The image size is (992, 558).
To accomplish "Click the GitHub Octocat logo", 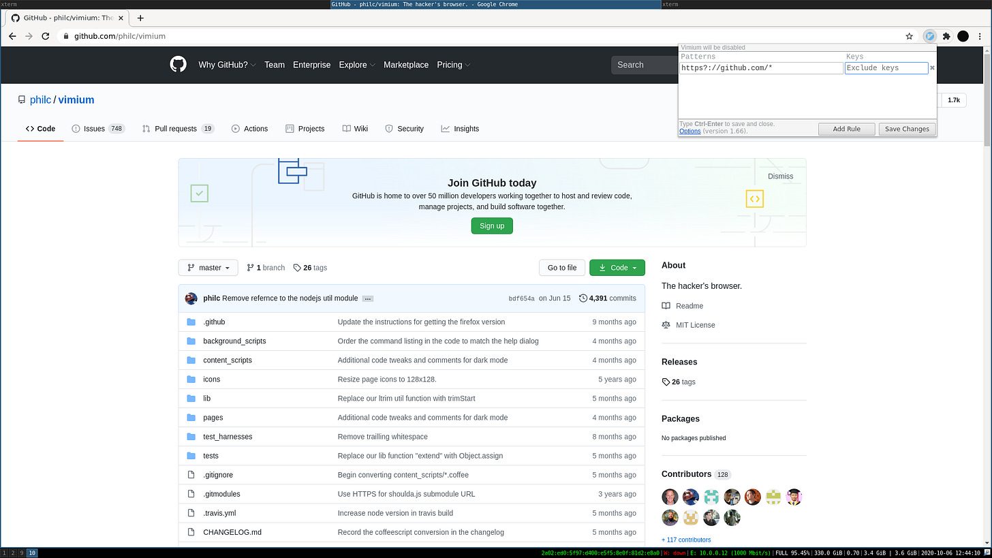I will (x=178, y=65).
